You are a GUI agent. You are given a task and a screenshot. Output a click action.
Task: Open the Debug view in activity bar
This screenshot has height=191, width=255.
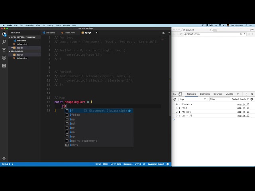4,58
